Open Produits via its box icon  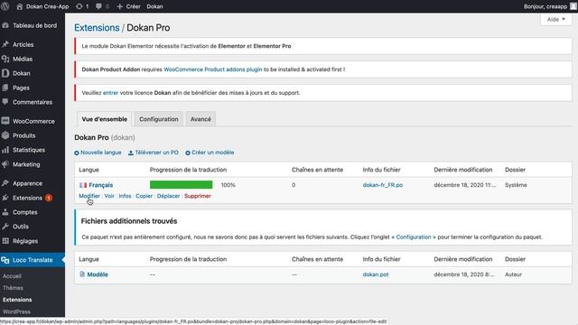click(x=5, y=135)
